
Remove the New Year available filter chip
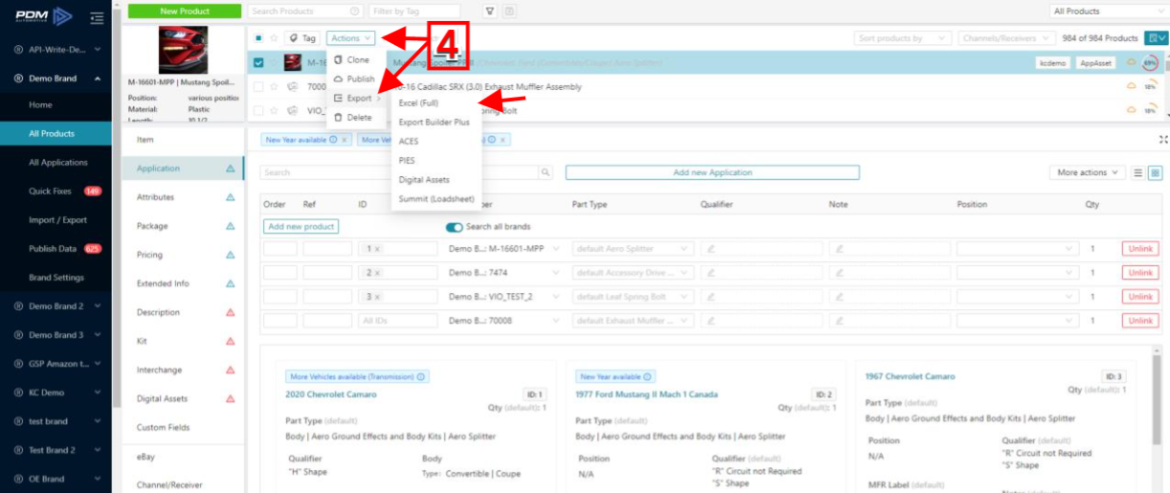pyautogui.click(x=344, y=140)
